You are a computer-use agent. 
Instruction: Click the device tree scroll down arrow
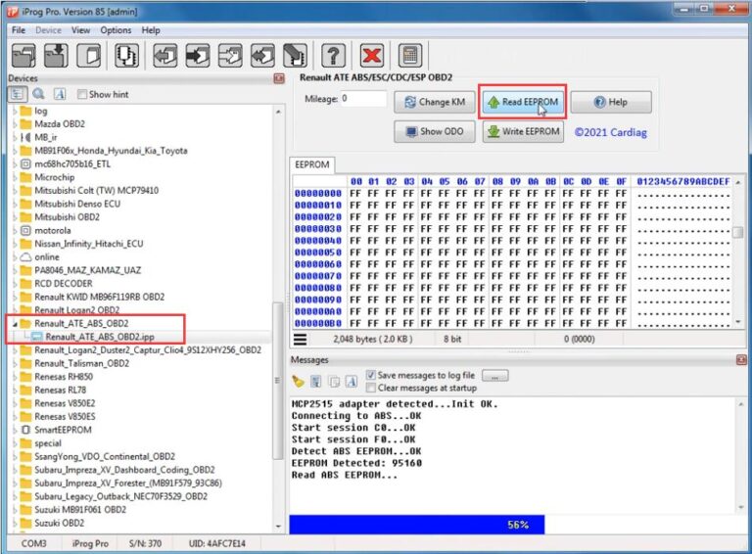(x=278, y=527)
